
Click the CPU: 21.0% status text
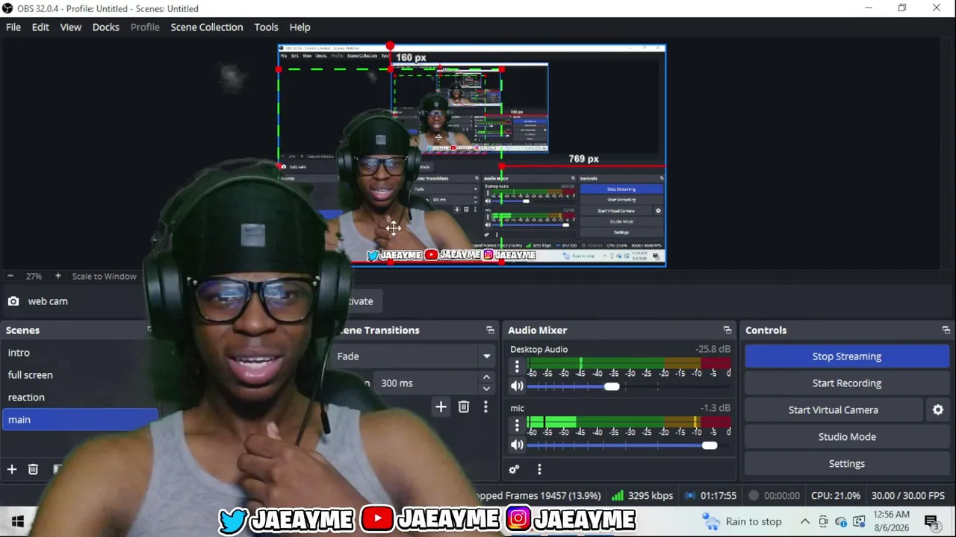[836, 495]
